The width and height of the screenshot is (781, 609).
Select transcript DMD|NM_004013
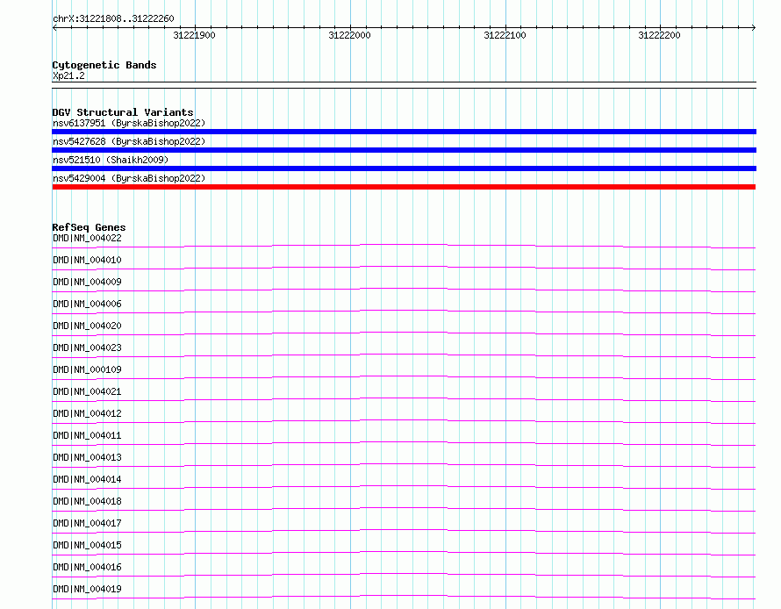tap(87, 457)
